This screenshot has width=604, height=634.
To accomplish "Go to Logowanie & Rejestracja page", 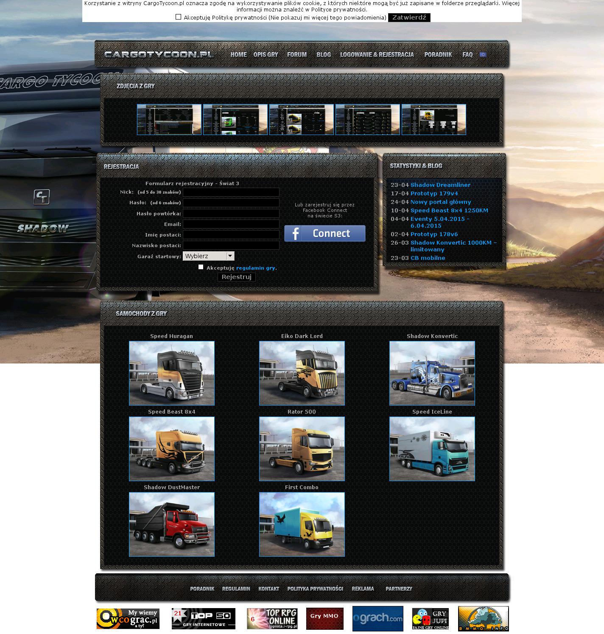I will click(377, 55).
